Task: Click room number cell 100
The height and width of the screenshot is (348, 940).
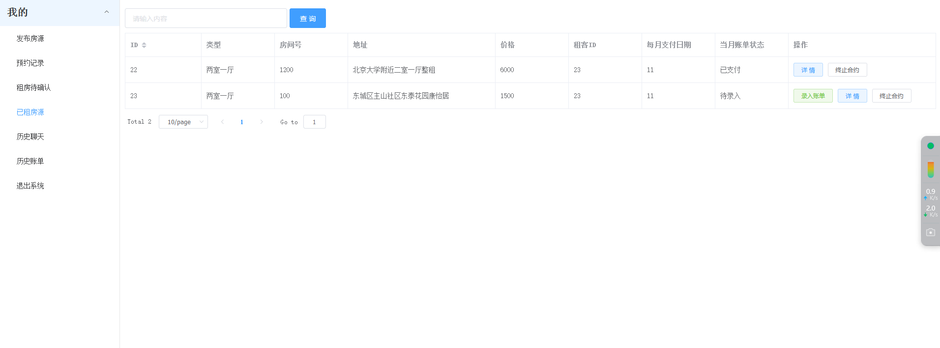Action: pos(285,96)
